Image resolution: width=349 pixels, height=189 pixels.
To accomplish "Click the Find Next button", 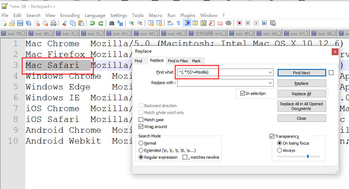I will [x=302, y=73].
